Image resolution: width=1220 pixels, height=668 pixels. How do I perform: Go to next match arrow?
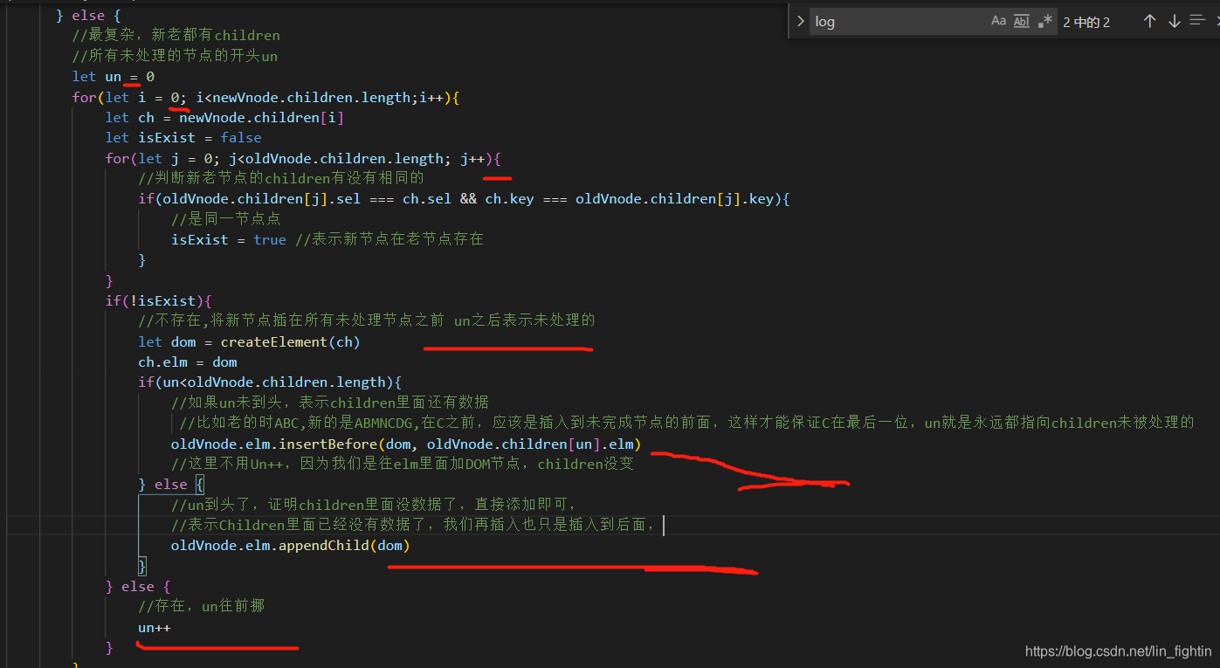tap(1174, 22)
